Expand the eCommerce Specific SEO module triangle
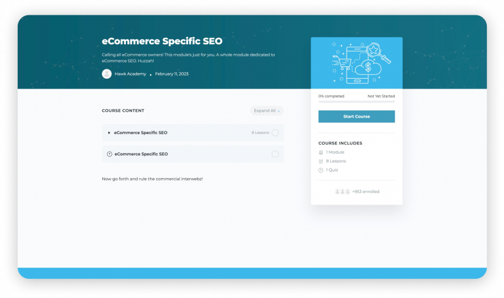This screenshot has width=504, height=298. point(109,133)
